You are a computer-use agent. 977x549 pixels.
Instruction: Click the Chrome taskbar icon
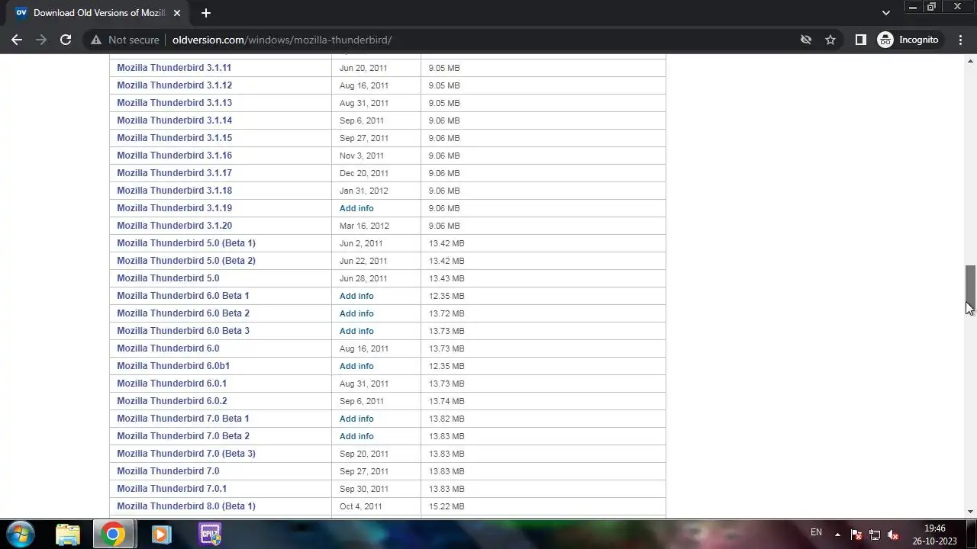click(x=113, y=534)
